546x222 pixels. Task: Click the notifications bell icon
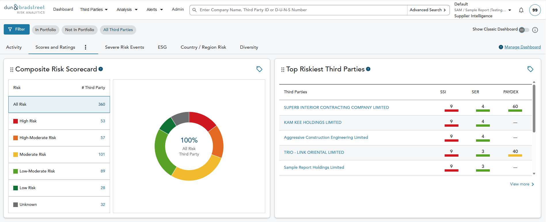pyautogui.click(x=521, y=10)
